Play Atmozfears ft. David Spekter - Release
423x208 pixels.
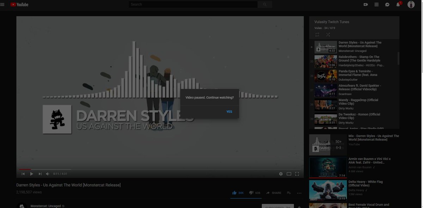(354, 90)
